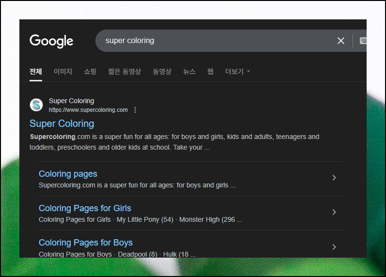Switch to the 이미지 tab
The image size is (386, 277).
(x=63, y=72)
